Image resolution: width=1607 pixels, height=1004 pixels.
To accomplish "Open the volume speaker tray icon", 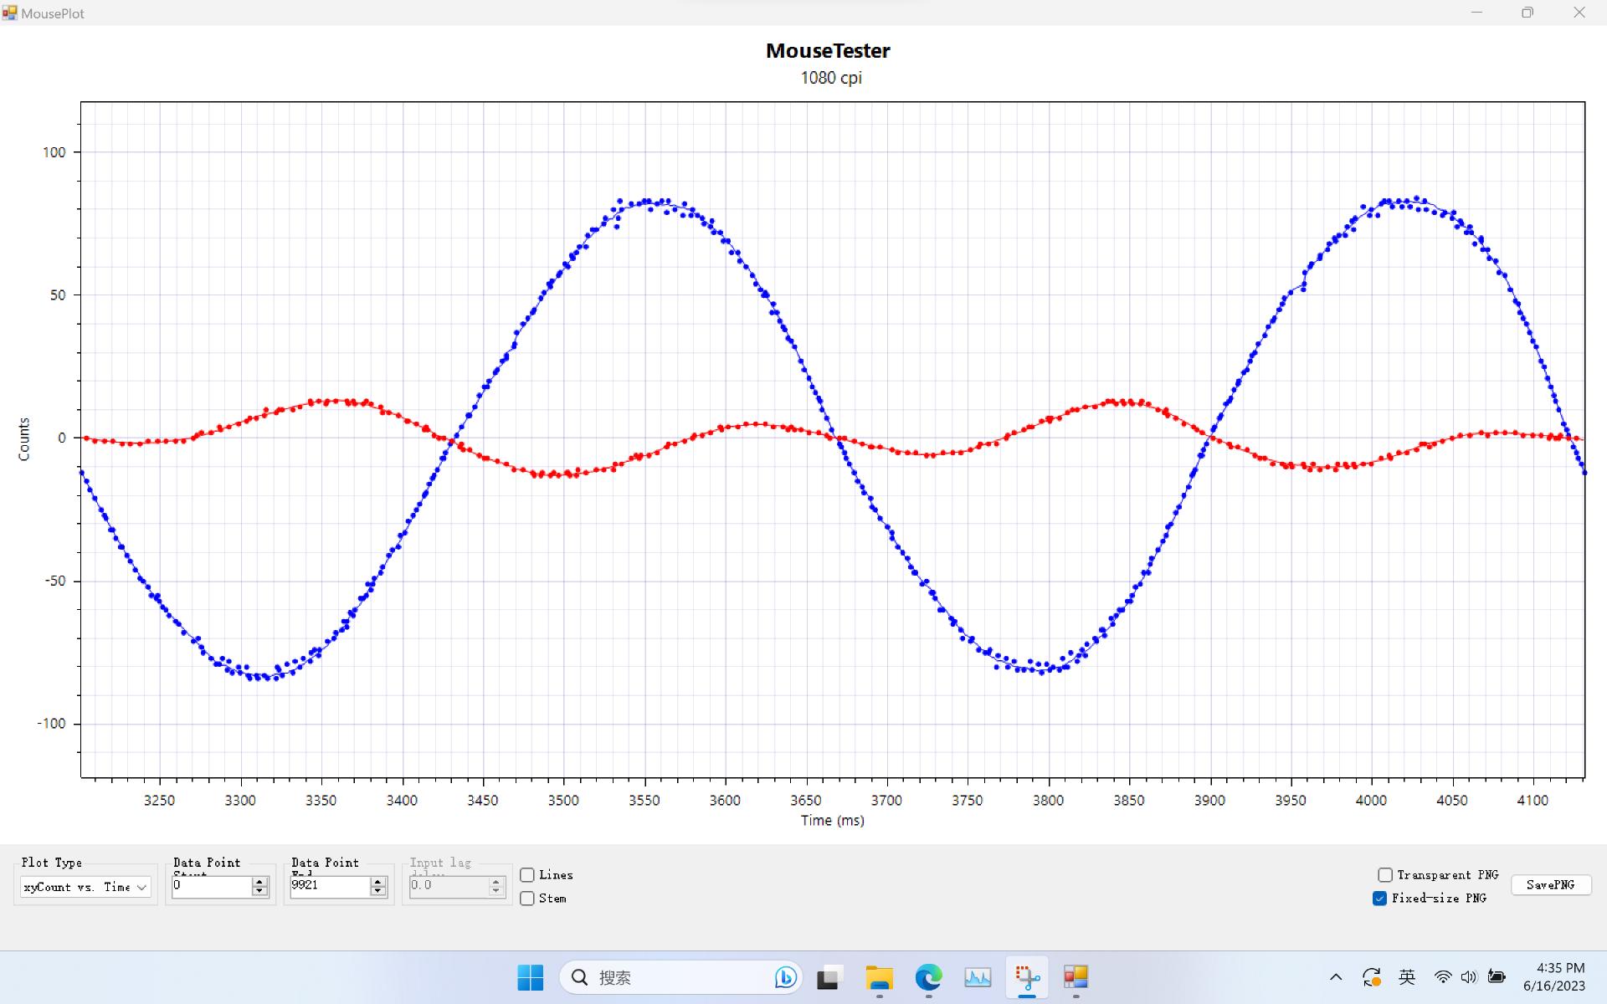I will pyautogui.click(x=1469, y=977).
